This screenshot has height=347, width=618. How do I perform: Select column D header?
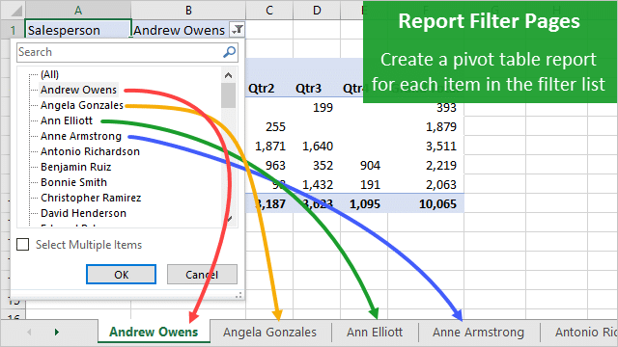click(x=317, y=11)
